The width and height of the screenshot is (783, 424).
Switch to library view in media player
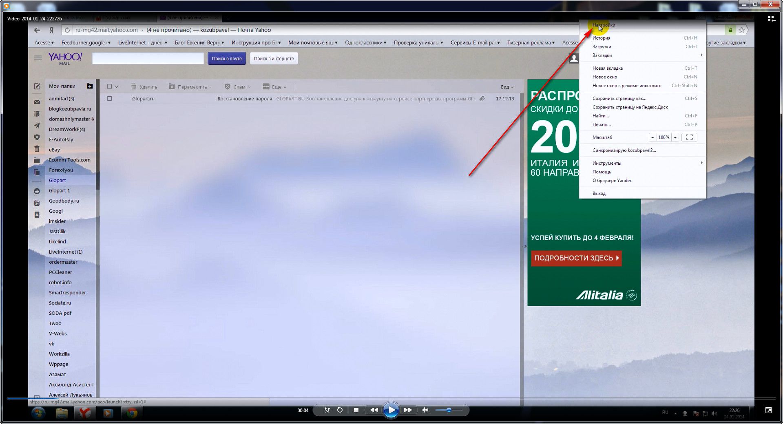pyautogui.click(x=771, y=19)
